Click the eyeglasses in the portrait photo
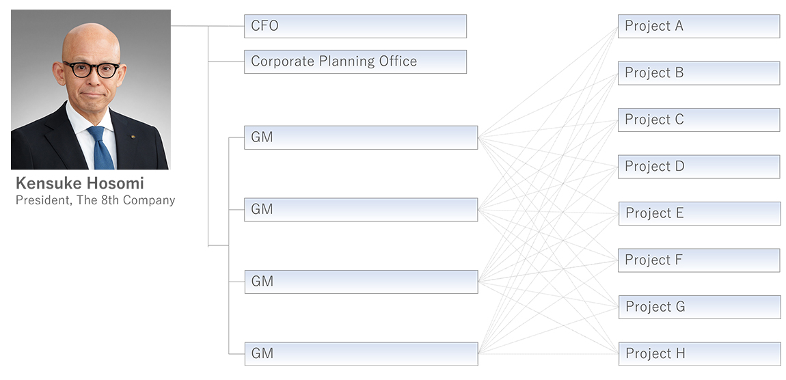 [92, 69]
